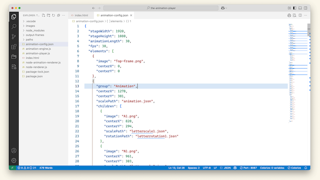Collapse all folders in Explorer
Image resolution: width=320 pixels, height=180 pixels.
(58, 15)
